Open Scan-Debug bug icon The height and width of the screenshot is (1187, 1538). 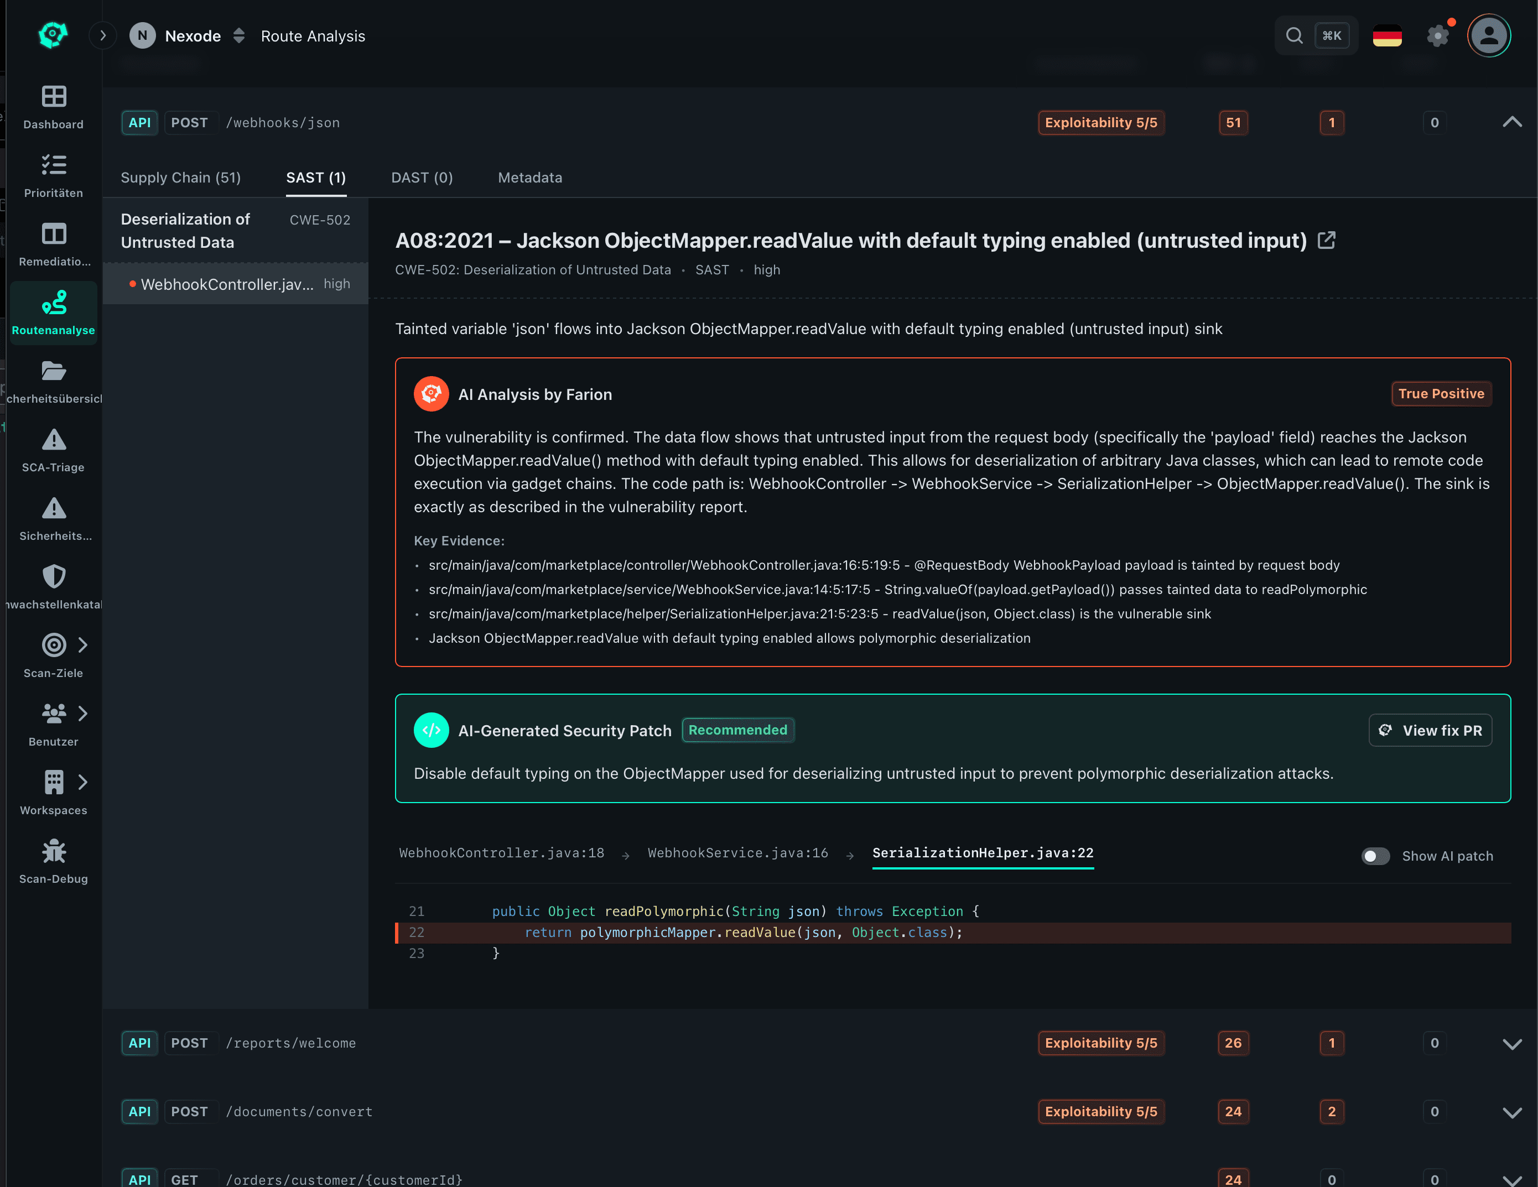(54, 851)
